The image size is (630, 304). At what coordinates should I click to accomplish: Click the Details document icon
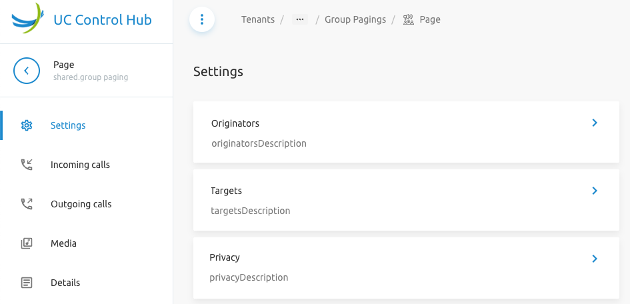coord(27,283)
